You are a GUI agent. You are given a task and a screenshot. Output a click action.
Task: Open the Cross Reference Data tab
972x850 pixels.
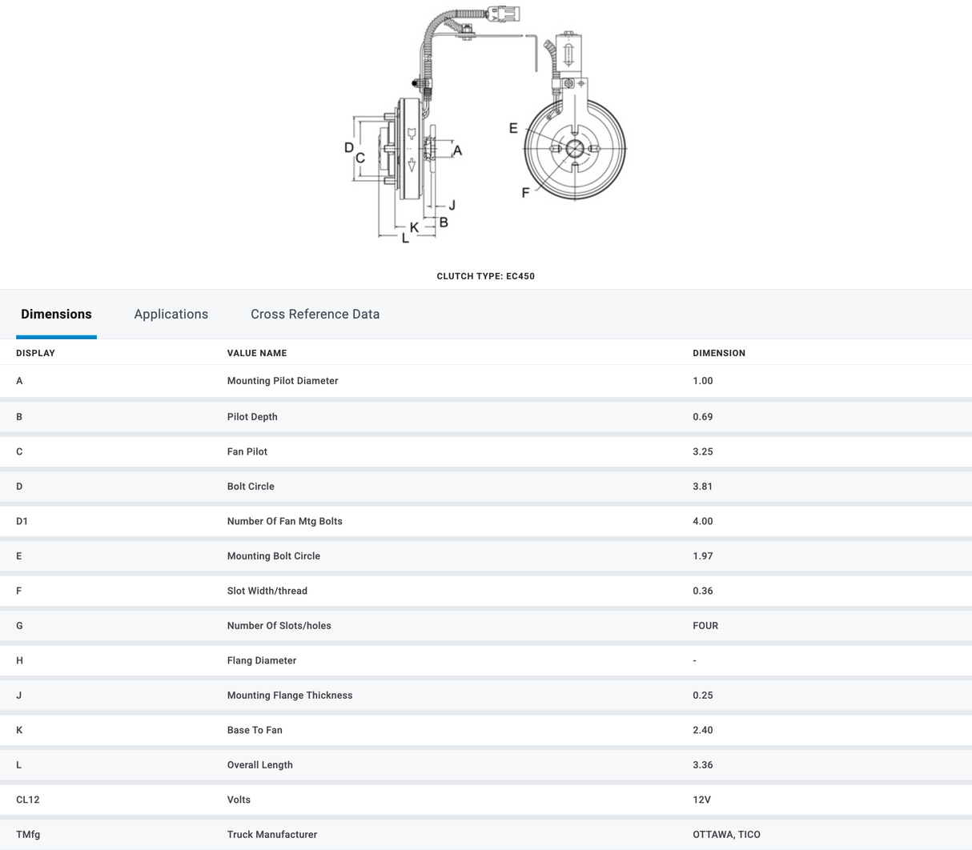[315, 315]
